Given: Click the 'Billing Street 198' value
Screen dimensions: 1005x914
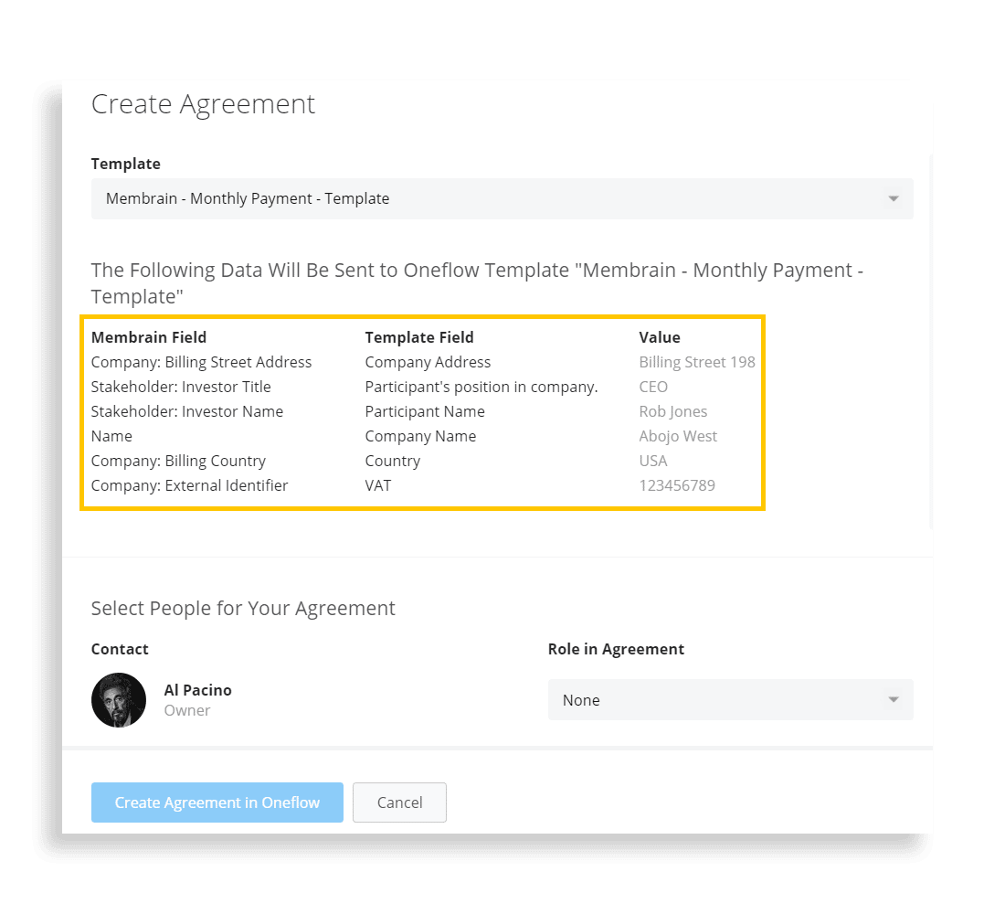Looking at the screenshot, I should 697,362.
